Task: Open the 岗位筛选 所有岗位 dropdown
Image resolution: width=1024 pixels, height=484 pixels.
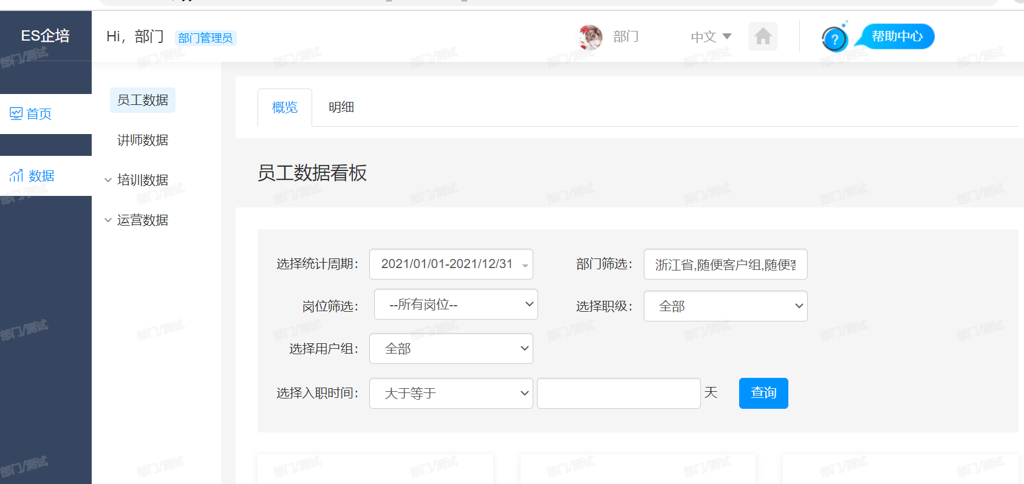Action: click(456, 304)
